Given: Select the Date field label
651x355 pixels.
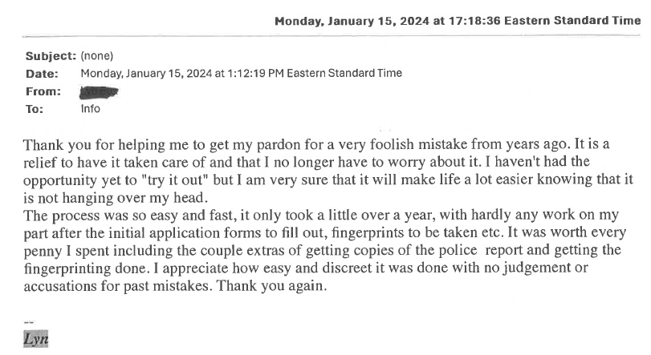Looking at the screenshot, I should (42, 74).
